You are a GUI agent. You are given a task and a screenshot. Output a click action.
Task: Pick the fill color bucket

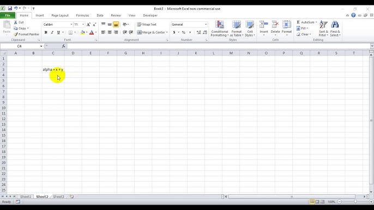[82, 33]
